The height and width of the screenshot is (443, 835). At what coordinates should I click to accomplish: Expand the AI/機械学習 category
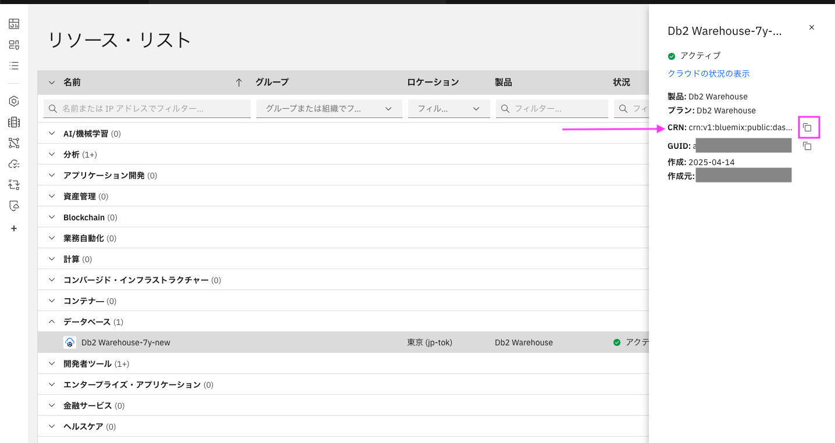(51, 133)
